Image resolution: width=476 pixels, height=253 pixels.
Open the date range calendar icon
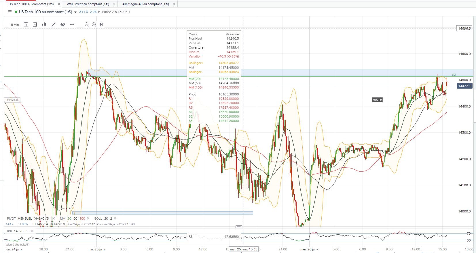(x=26, y=24)
